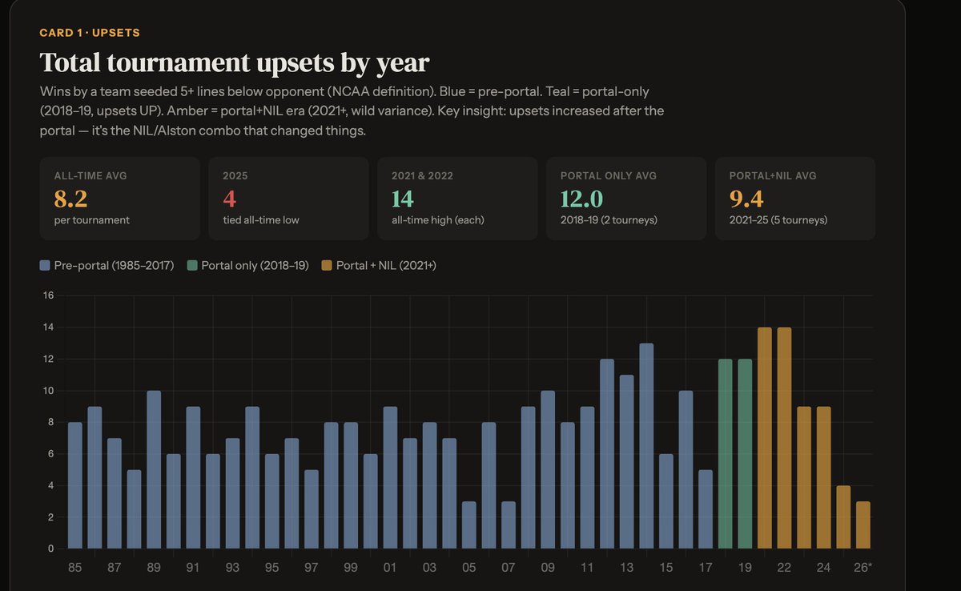
Task: Toggle the Portal only (2018–19) legend swatch
Action: point(192,265)
